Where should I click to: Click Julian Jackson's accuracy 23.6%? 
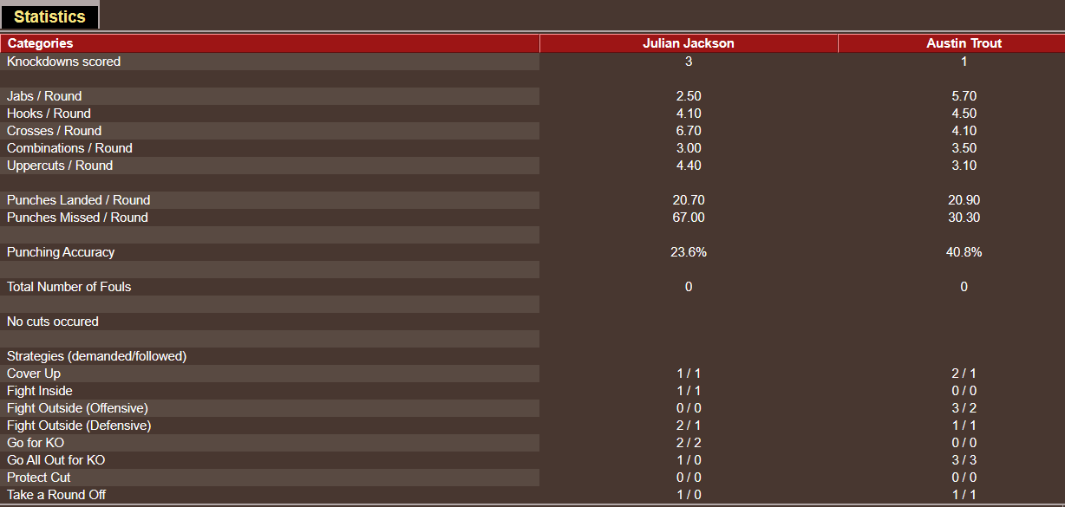689,252
